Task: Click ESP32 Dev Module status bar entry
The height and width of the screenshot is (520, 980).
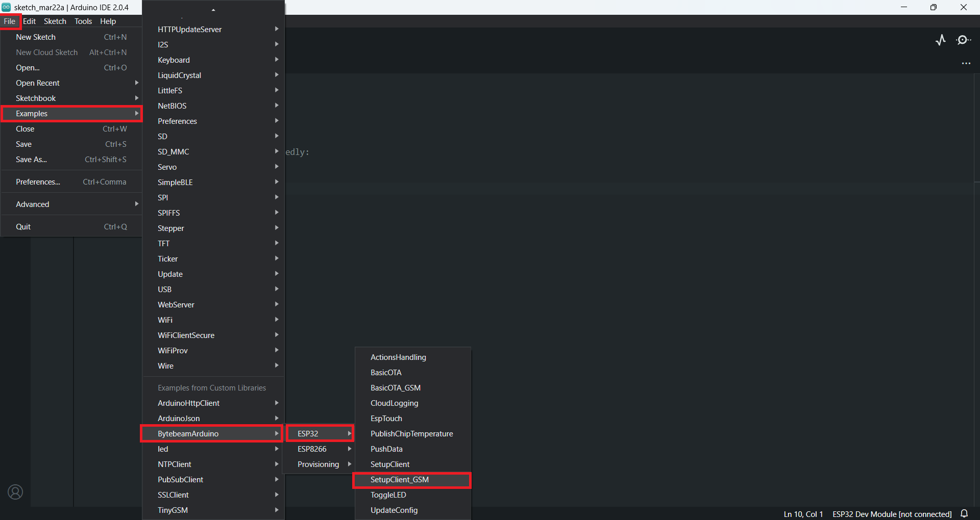Action: coord(892,514)
